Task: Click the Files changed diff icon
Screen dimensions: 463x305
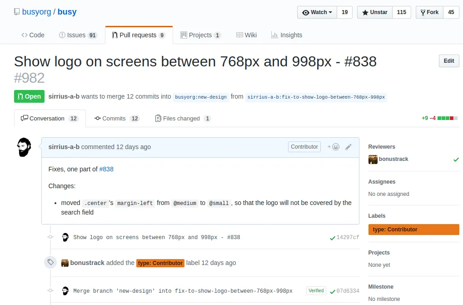Action: coord(158,118)
